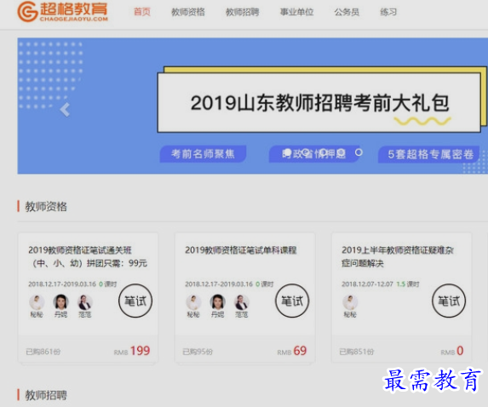Click price RMB 69

(x=292, y=351)
